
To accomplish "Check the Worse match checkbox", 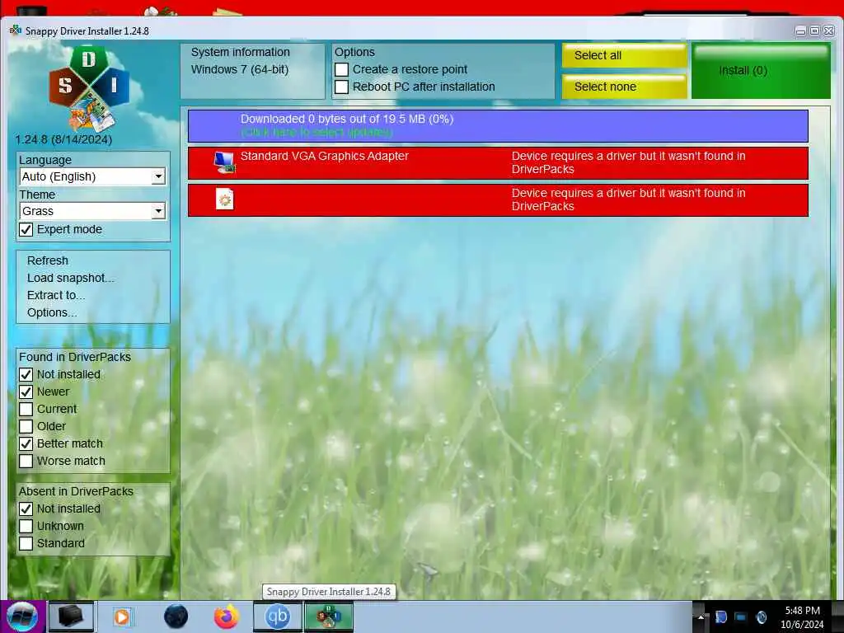I will [x=26, y=461].
